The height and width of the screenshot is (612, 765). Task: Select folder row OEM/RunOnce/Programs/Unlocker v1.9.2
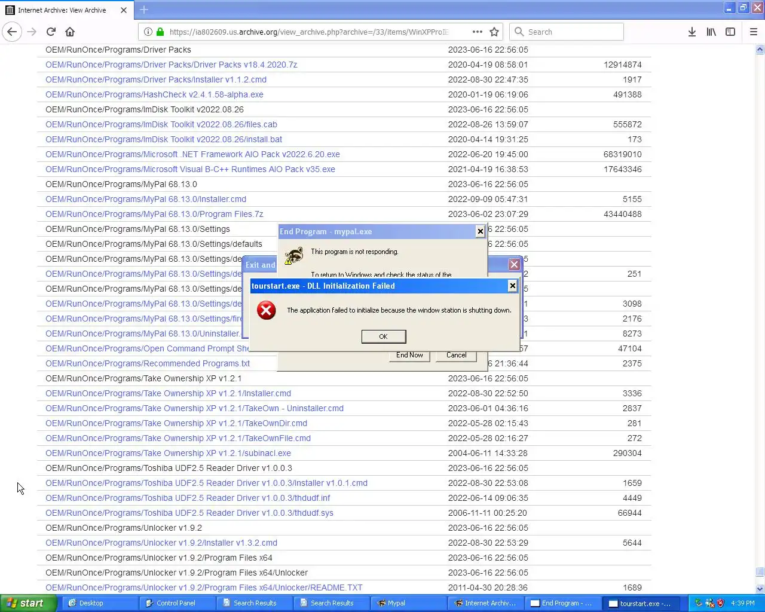click(x=344, y=528)
